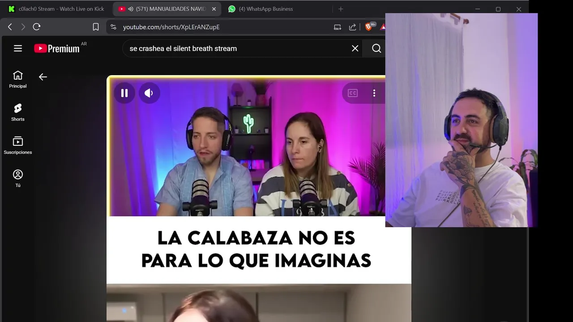Image resolution: width=573 pixels, height=322 pixels.
Task: Open Brave Shields icon
Action: pos(369,27)
